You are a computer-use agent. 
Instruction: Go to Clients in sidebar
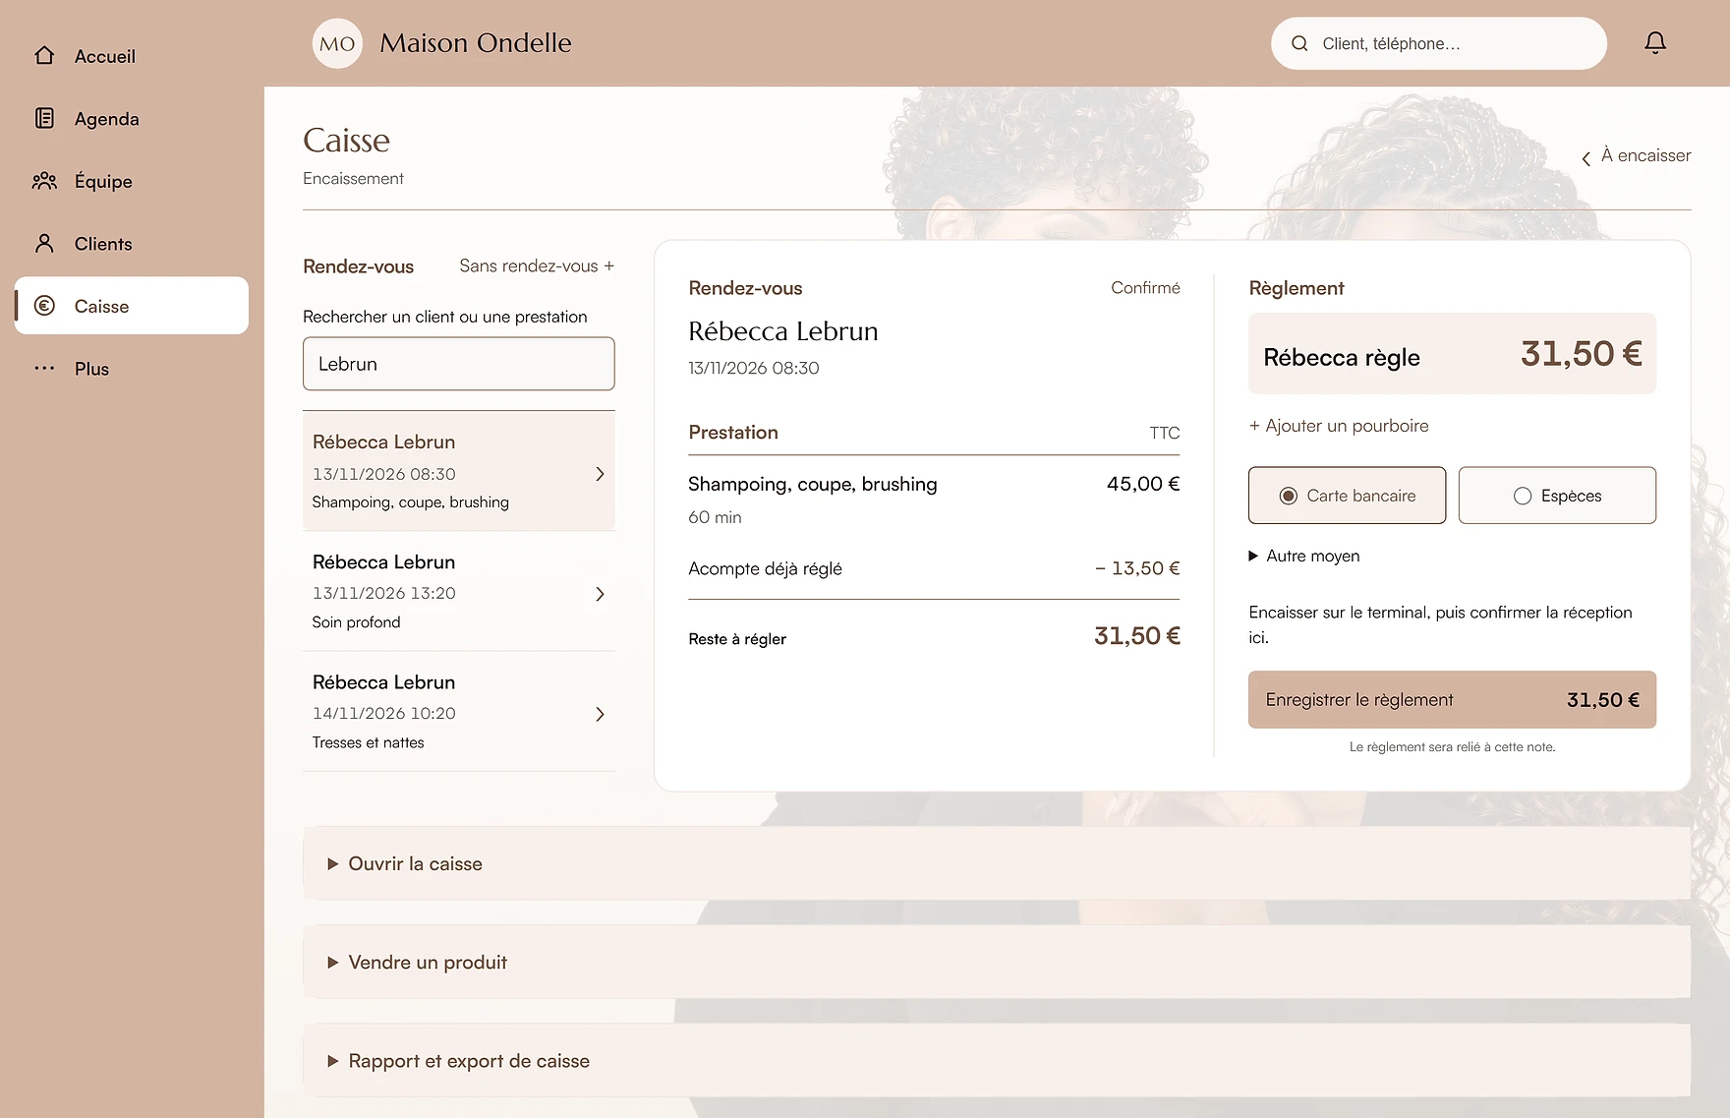pyautogui.click(x=132, y=244)
